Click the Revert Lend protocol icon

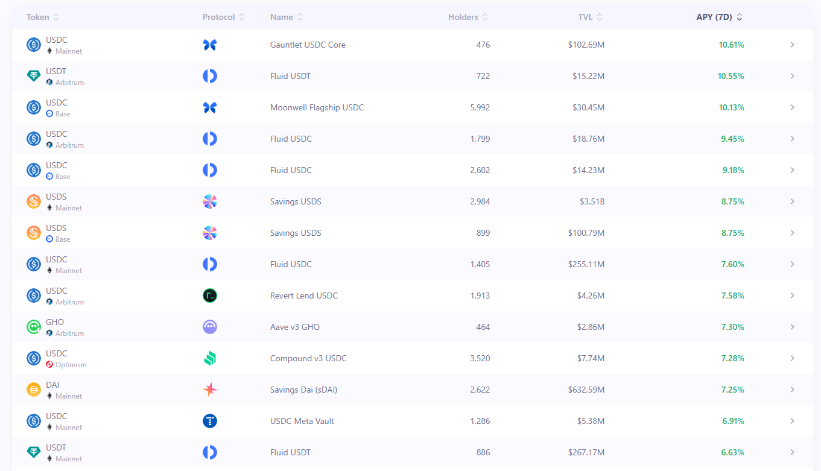(210, 296)
